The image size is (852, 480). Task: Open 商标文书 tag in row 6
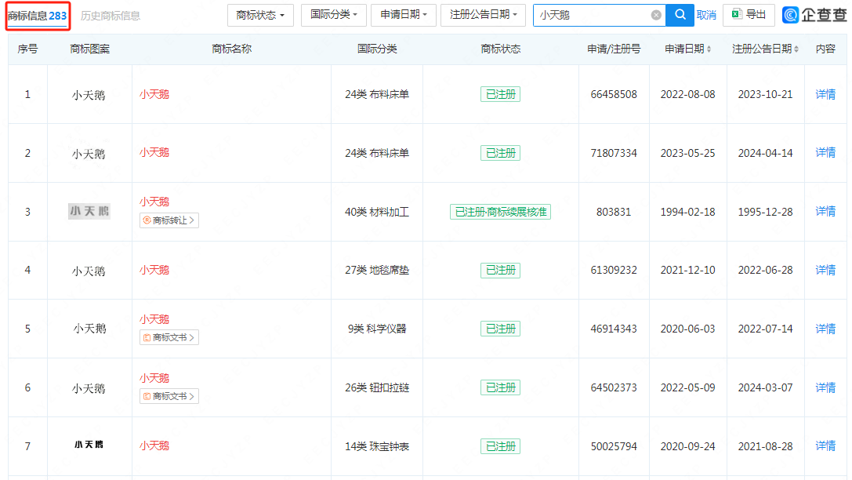[x=169, y=396]
